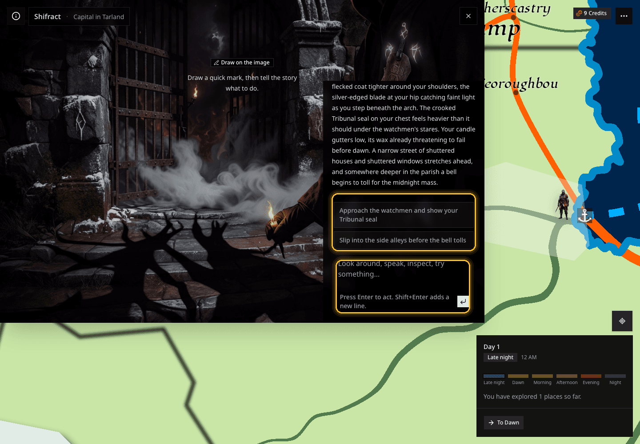Open the info icon beside Shifract

pos(16,16)
